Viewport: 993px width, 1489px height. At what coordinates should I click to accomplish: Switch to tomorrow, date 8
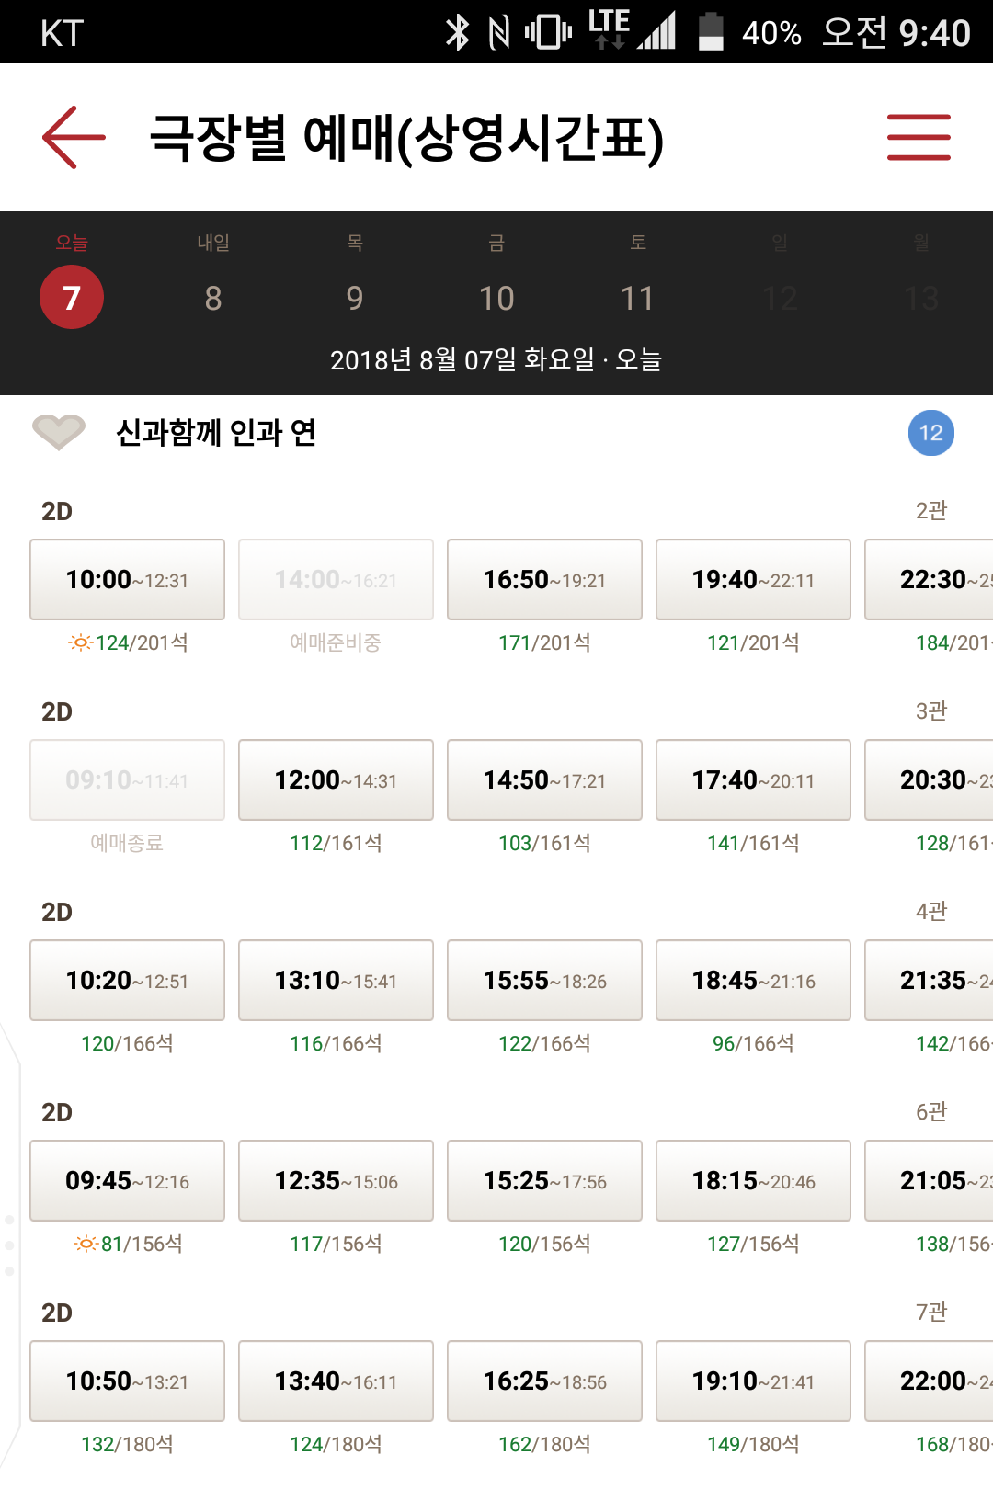213,297
